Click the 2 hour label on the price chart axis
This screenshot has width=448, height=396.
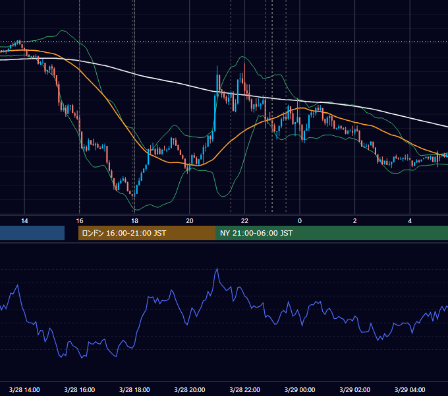[x=355, y=221]
